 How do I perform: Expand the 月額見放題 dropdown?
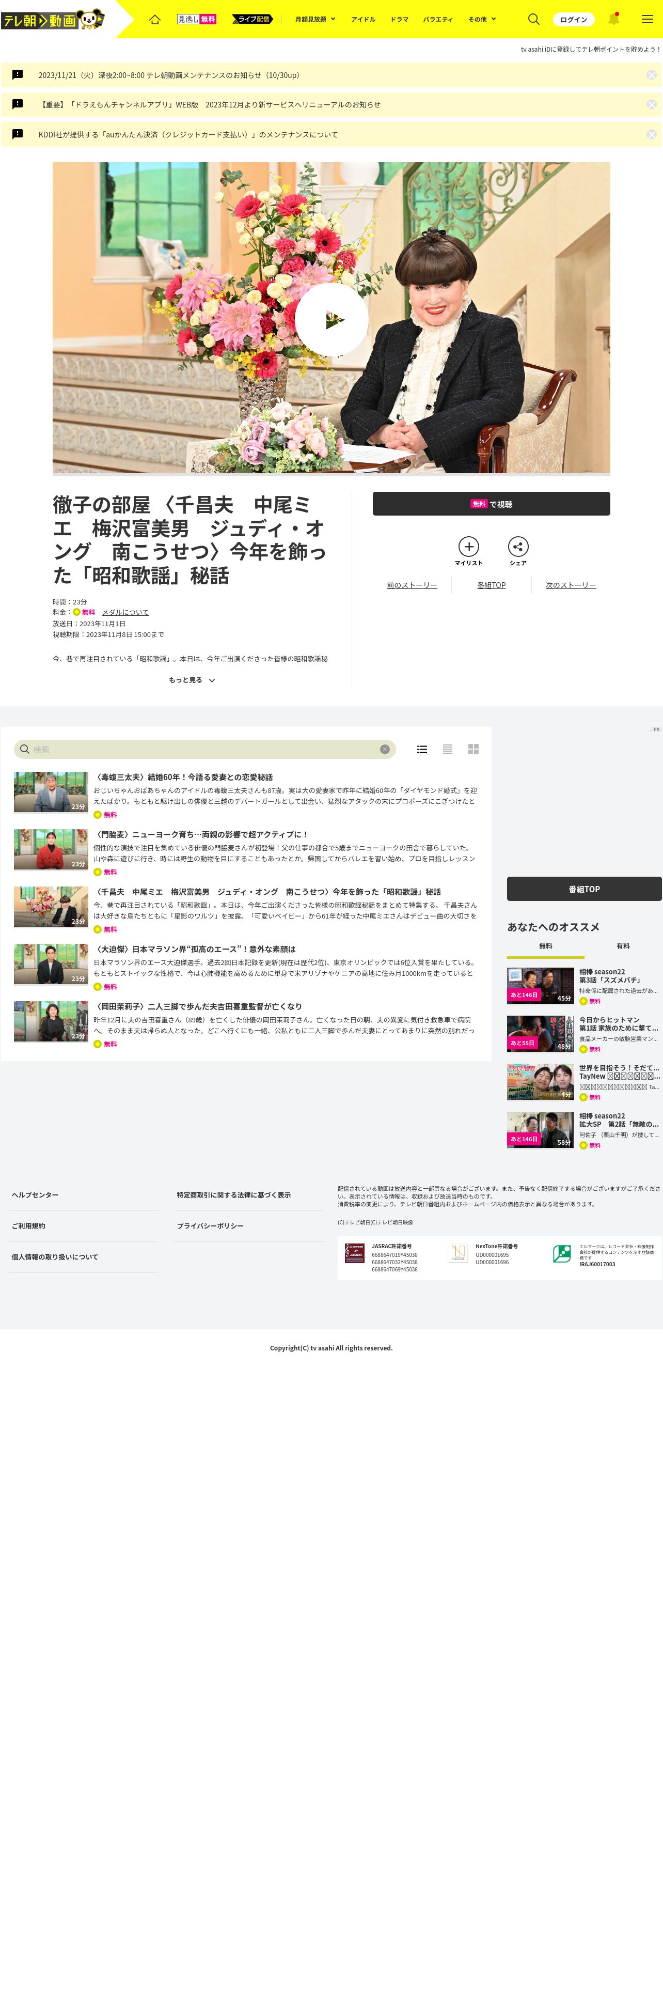pyautogui.click(x=315, y=19)
